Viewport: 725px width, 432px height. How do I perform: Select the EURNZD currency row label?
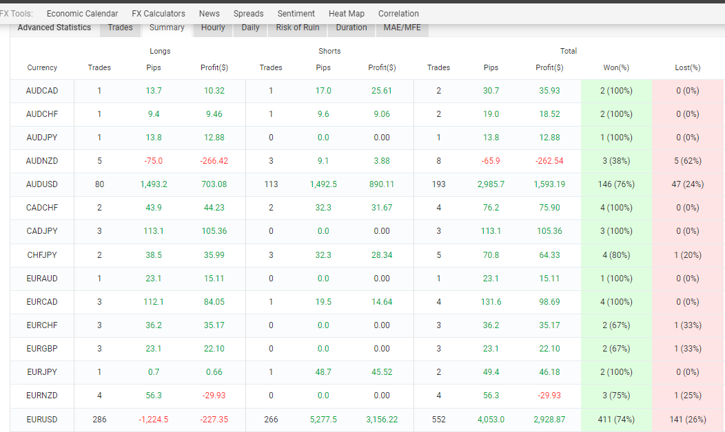(x=42, y=395)
